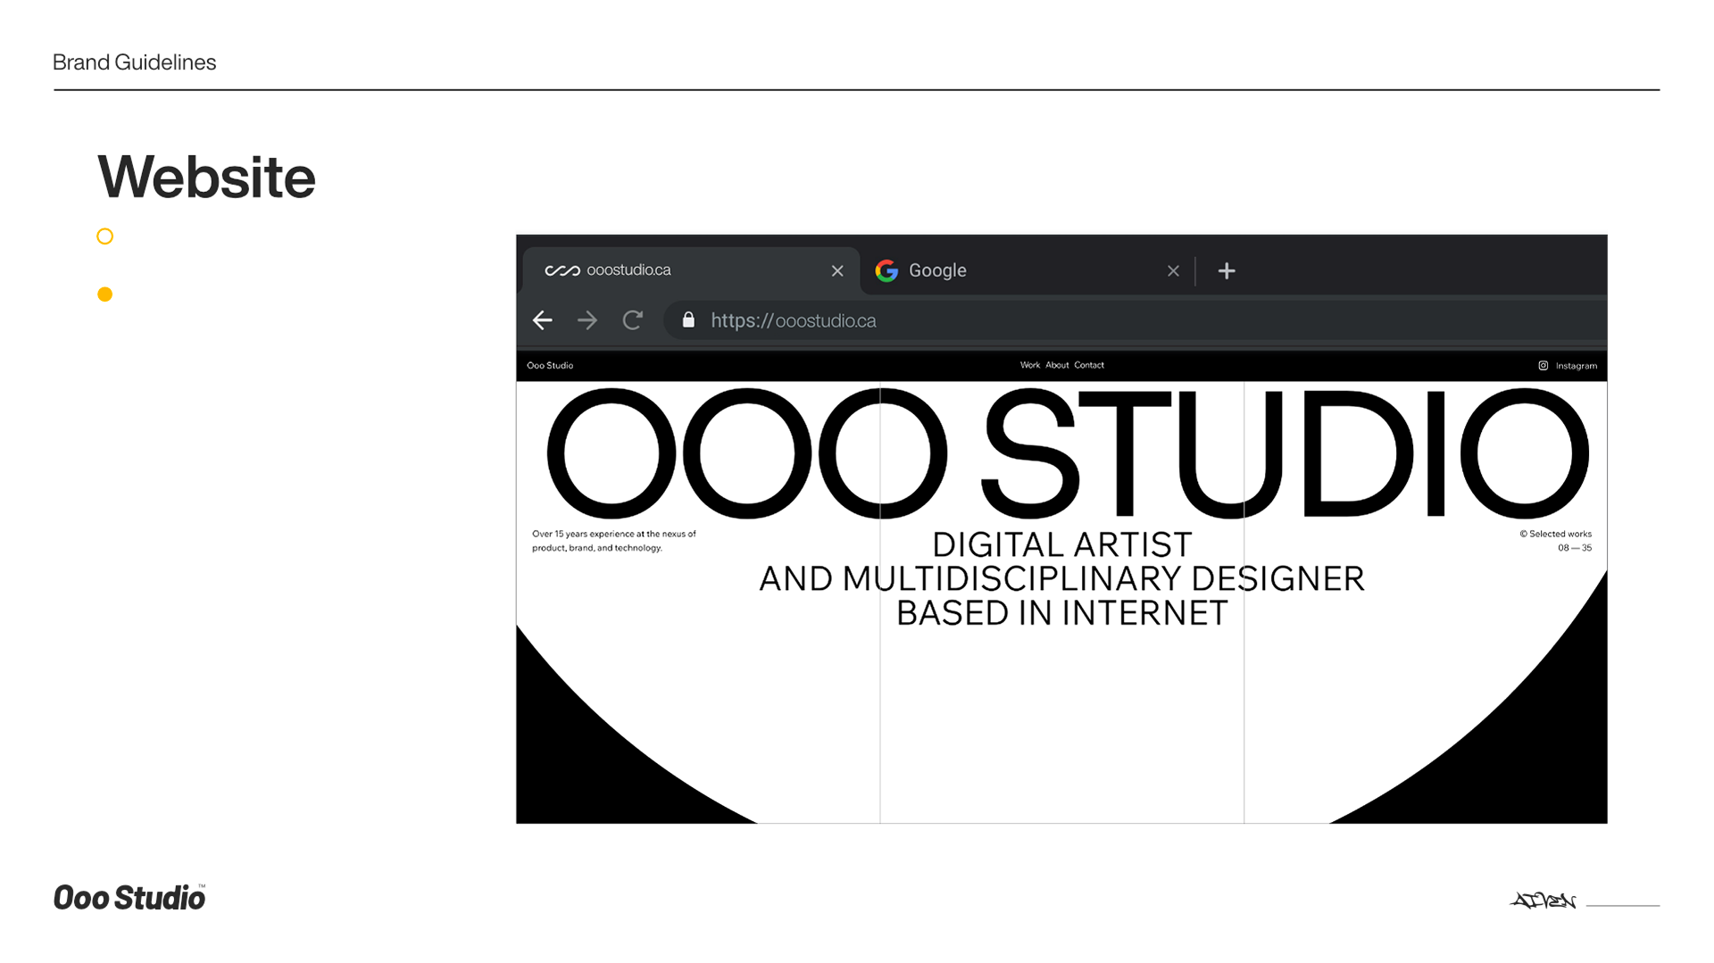
Task: Close the ooostudio.ca tab
Action: pyautogui.click(x=837, y=270)
